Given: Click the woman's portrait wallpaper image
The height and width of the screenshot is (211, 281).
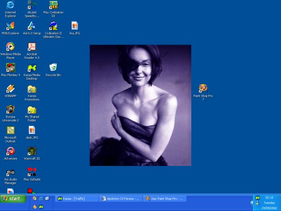Looking at the screenshot, I should (x=140, y=105).
